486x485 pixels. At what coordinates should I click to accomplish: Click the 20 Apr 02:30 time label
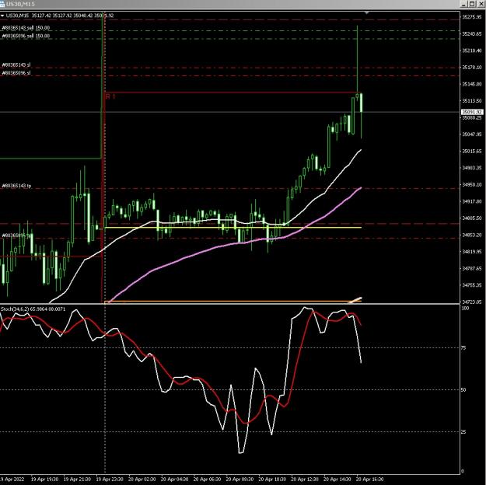tap(142, 480)
